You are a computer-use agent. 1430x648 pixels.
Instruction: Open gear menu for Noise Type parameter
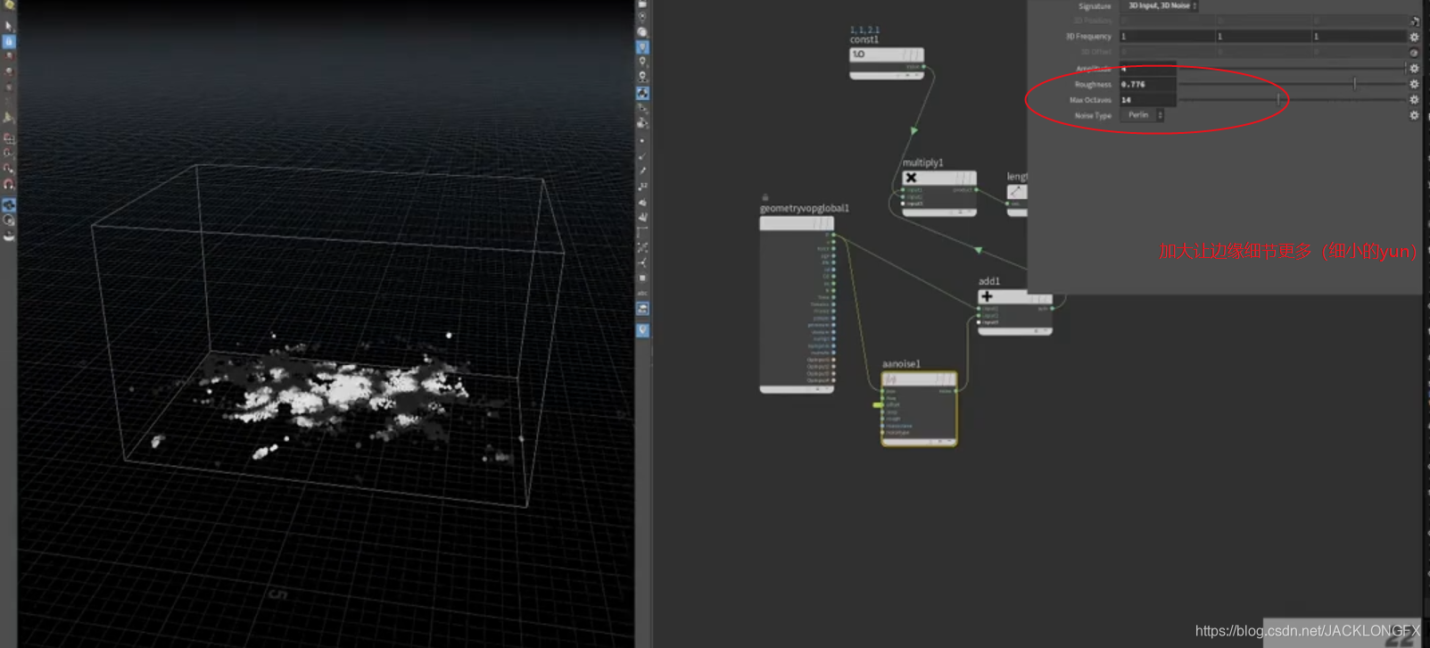pyautogui.click(x=1414, y=115)
